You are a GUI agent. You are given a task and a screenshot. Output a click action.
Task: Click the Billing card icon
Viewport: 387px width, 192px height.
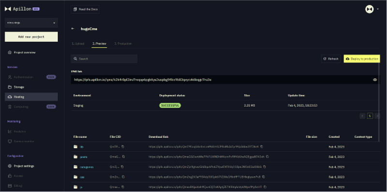click(x=10, y=186)
